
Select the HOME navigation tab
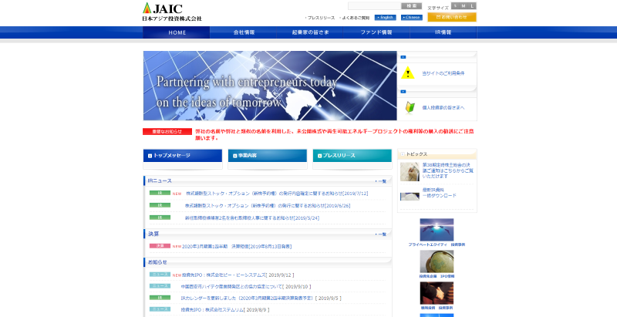177,32
